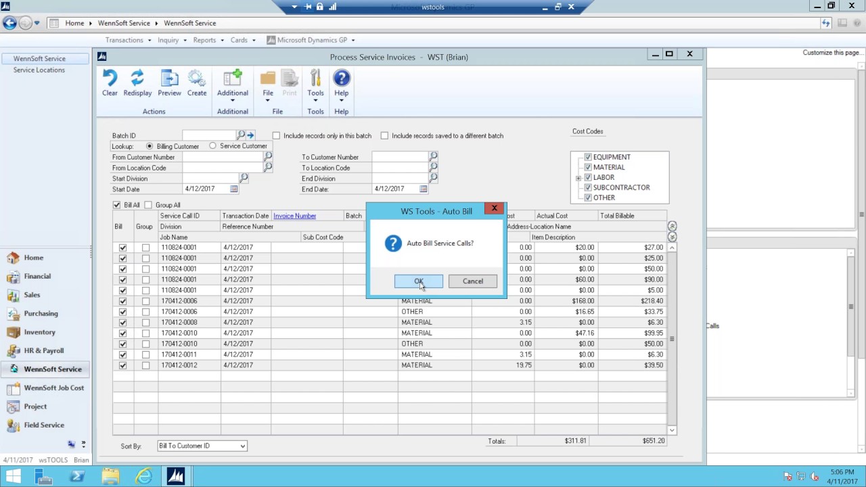Screen dimensions: 866x487
Task: Select the Service Customer radio button
Action: point(212,146)
